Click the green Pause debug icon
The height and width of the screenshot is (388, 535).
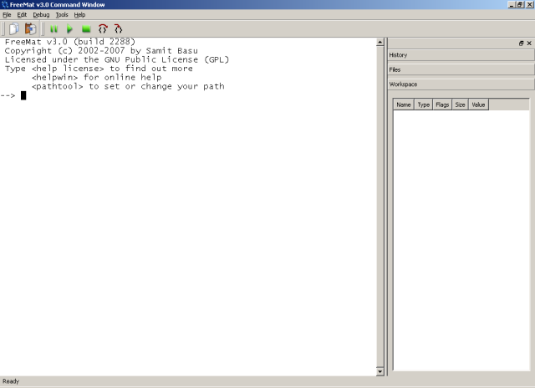(53, 29)
